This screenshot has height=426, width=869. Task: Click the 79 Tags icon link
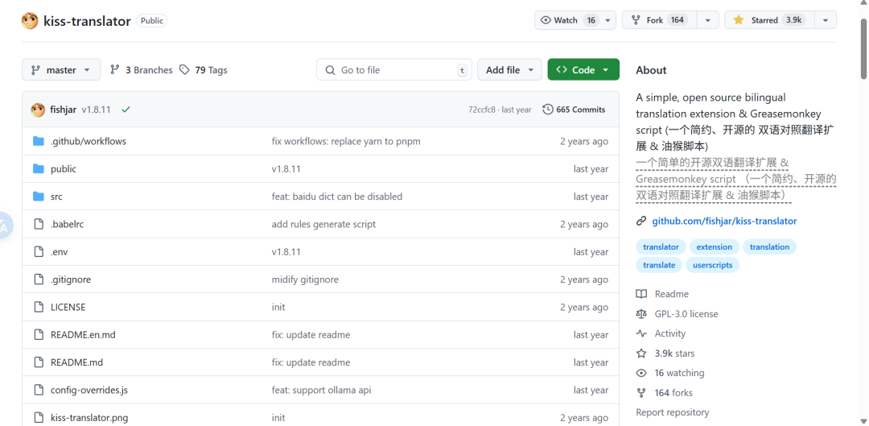(203, 70)
